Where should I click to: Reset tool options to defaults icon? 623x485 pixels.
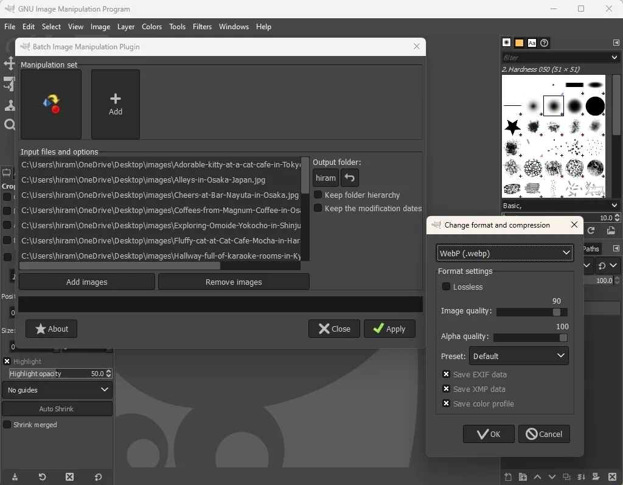pyautogui.click(x=98, y=476)
